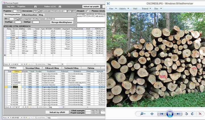Open zoom control in Billedfremviser
Screen dimensions: 205x120
tap(143, 114)
